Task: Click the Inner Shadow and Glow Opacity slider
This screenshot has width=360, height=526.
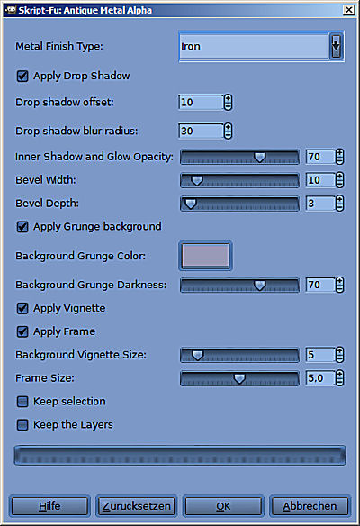Action: pyautogui.click(x=239, y=157)
